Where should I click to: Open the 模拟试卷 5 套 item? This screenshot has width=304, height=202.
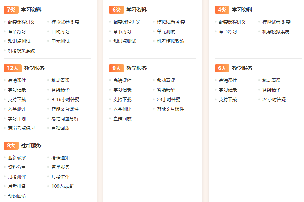point(65,22)
